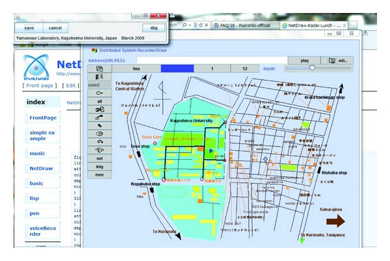Image resolution: width=390 pixels, height=261 pixels.
Task: Click the two dots link tool
Action: click(x=99, y=125)
